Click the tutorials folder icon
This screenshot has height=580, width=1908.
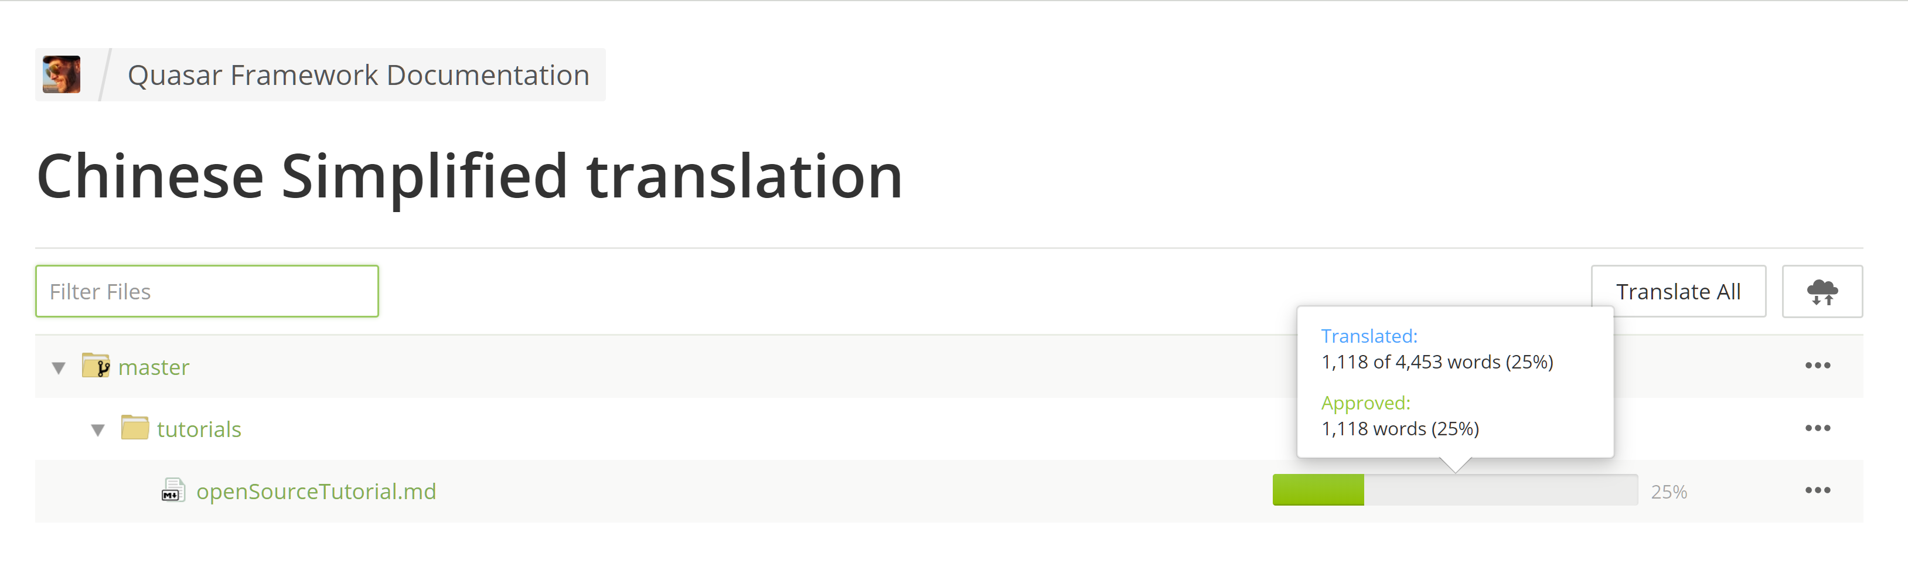[135, 428]
